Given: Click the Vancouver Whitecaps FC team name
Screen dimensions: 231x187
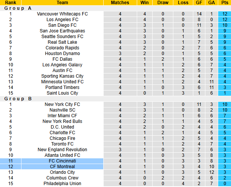Looking at the screenshot, I should point(62,14).
